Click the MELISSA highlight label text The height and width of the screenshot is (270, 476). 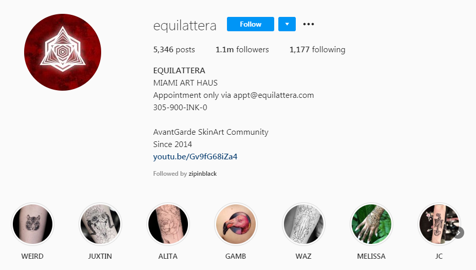click(x=371, y=256)
